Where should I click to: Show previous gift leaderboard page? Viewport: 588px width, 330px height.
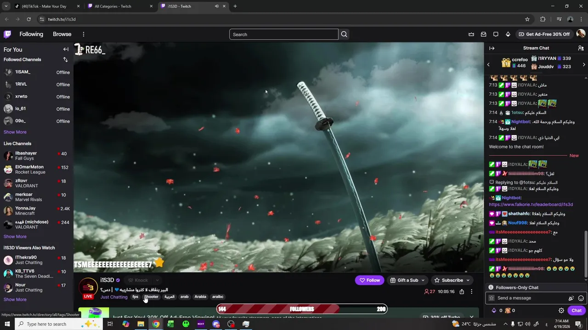point(488,65)
